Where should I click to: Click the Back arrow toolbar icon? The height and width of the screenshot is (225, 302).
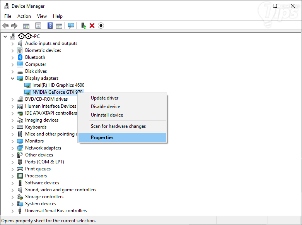(x=5, y=26)
